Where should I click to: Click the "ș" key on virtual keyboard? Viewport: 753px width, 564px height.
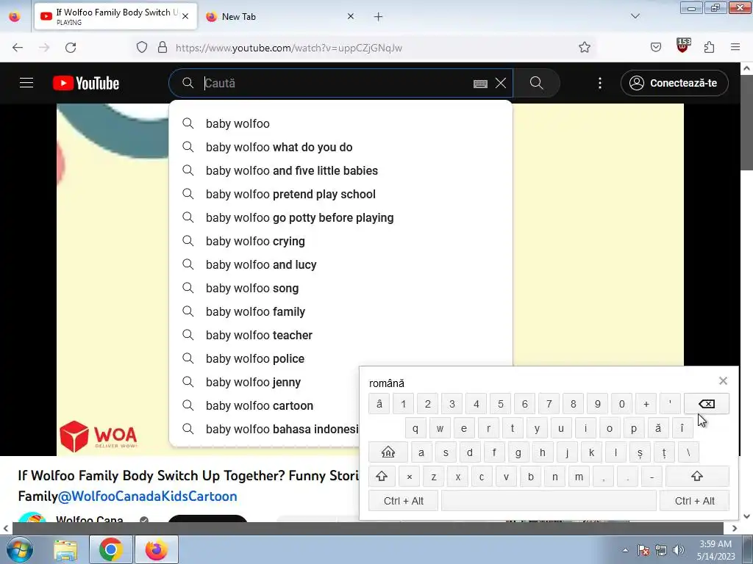click(x=640, y=452)
